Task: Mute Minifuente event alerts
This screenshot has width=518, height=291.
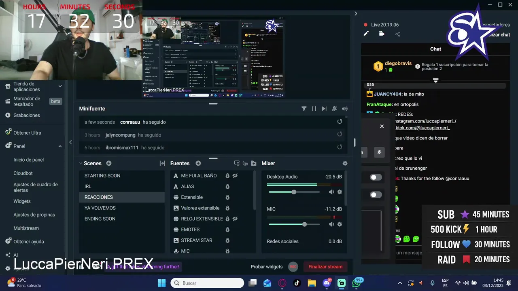Action: 334,109
